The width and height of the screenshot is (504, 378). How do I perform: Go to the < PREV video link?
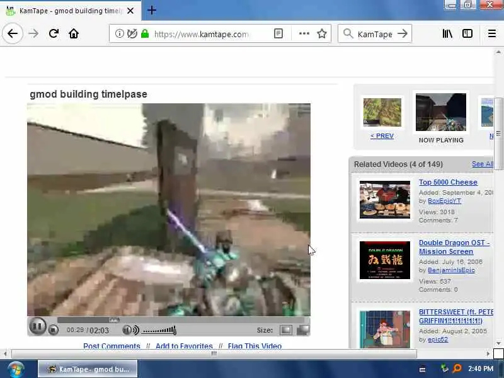coord(382,136)
